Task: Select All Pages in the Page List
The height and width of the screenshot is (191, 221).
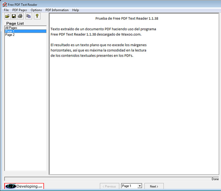Action: 25,28
